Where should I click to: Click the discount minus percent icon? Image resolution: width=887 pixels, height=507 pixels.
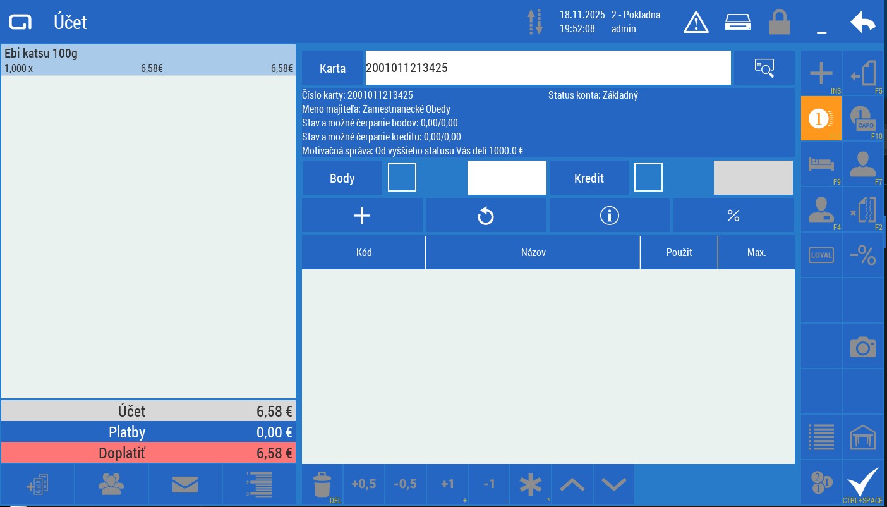[x=862, y=255]
